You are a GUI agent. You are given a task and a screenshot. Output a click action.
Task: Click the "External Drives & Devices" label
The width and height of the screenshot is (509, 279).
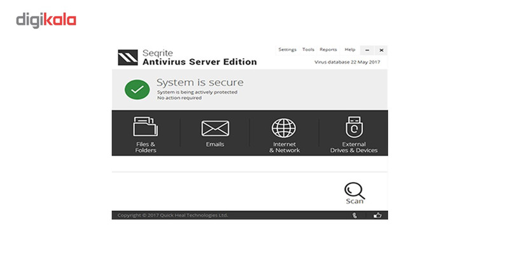click(354, 147)
